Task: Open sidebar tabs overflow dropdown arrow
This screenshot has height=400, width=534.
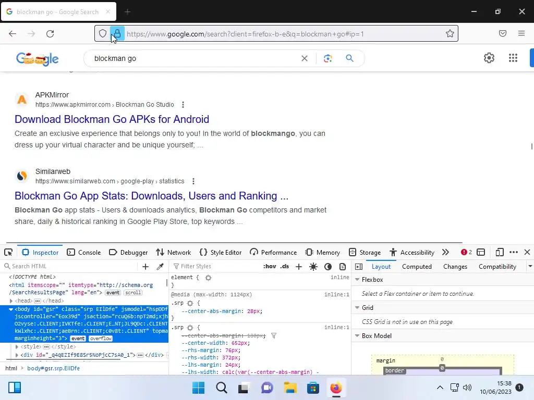Action: [530, 266]
